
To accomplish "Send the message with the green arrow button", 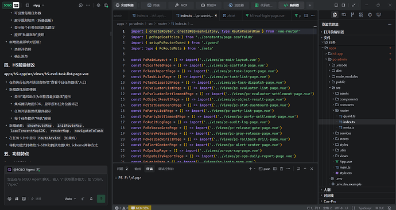I will (101, 199).
